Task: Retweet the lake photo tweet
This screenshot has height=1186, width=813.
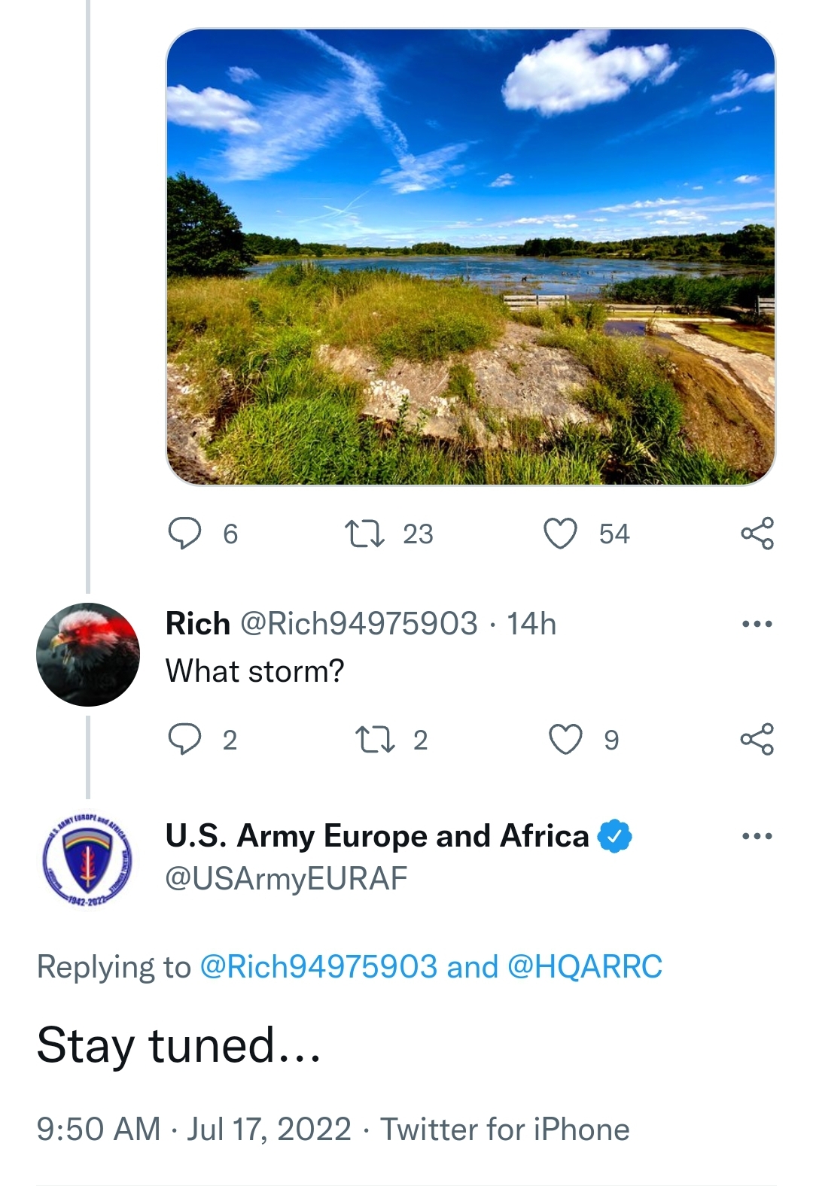Action: 365,534
